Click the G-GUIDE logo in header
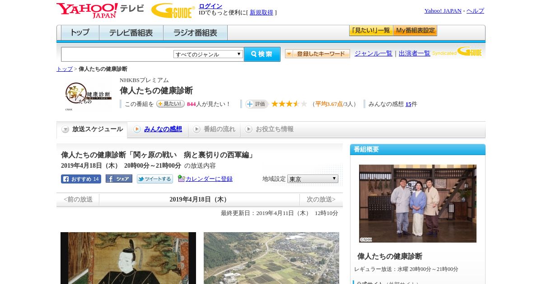This screenshot has height=284, width=542. [x=173, y=10]
